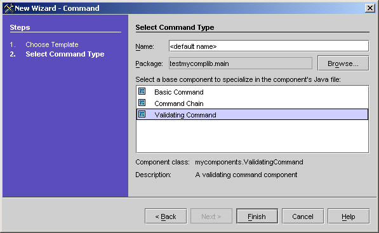The image size is (379, 233).
Task: Click the Package field showing testmycomplib.main
Action: click(x=241, y=63)
